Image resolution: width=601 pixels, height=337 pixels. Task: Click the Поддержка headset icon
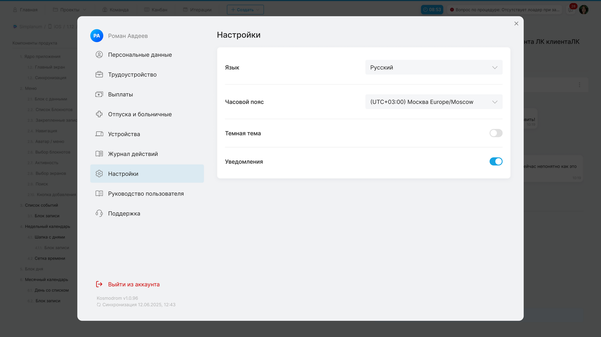click(99, 213)
